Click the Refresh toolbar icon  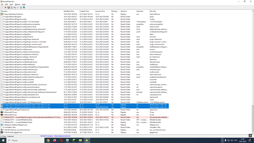pos(11,7)
